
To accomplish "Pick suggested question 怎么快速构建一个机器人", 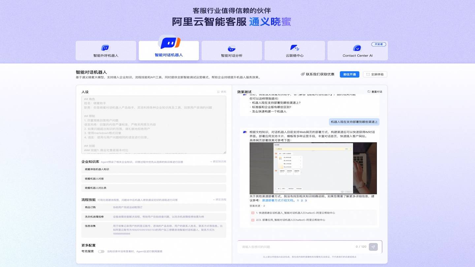I will [269, 111].
